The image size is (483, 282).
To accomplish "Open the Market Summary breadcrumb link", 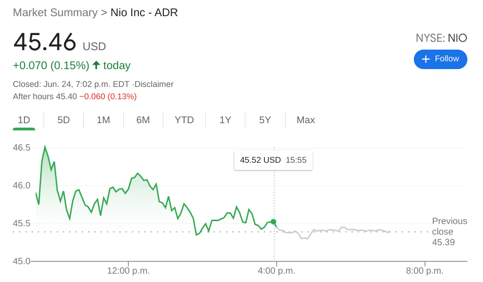I will click(x=55, y=12).
